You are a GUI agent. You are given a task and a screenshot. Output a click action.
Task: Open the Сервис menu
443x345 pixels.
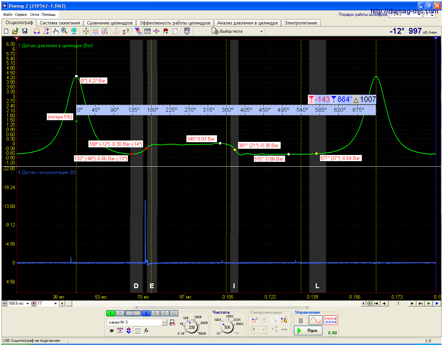click(x=21, y=15)
